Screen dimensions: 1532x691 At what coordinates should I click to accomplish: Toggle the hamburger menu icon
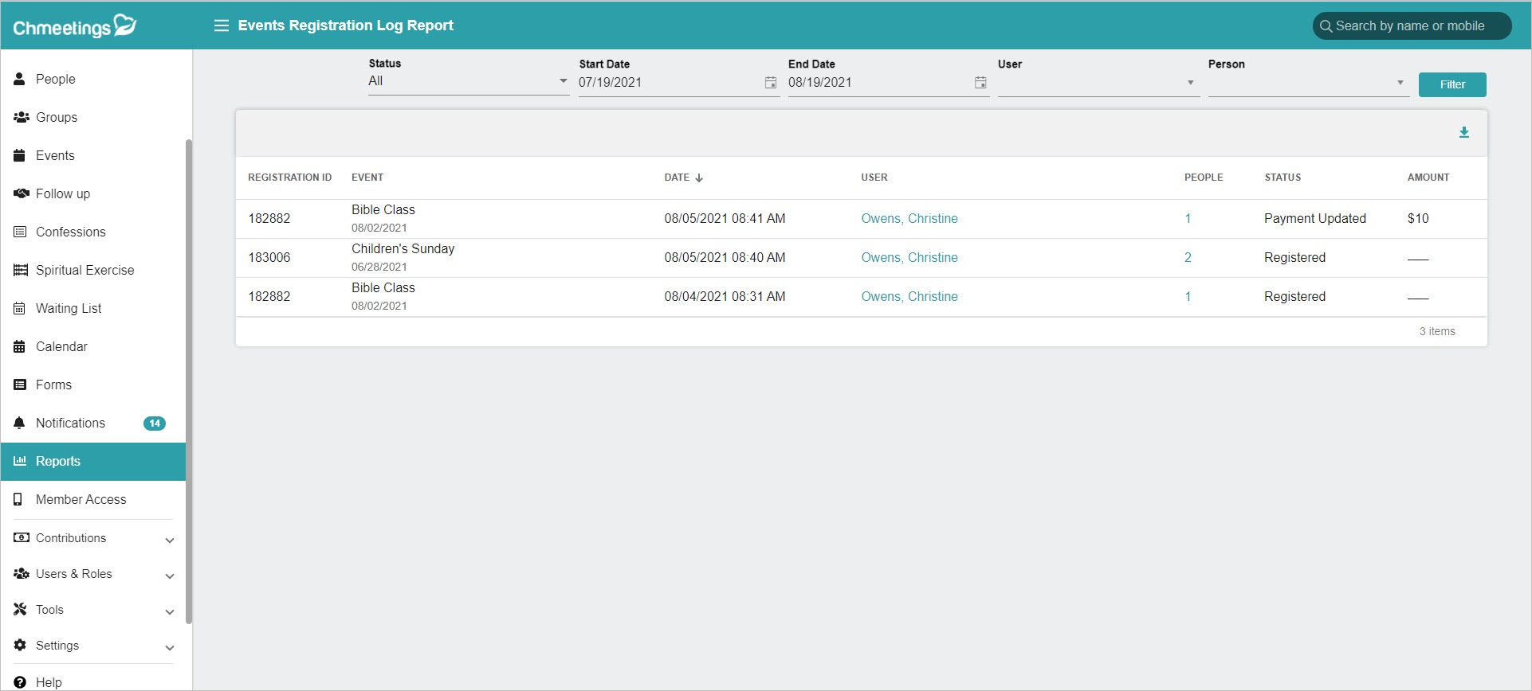coord(222,25)
